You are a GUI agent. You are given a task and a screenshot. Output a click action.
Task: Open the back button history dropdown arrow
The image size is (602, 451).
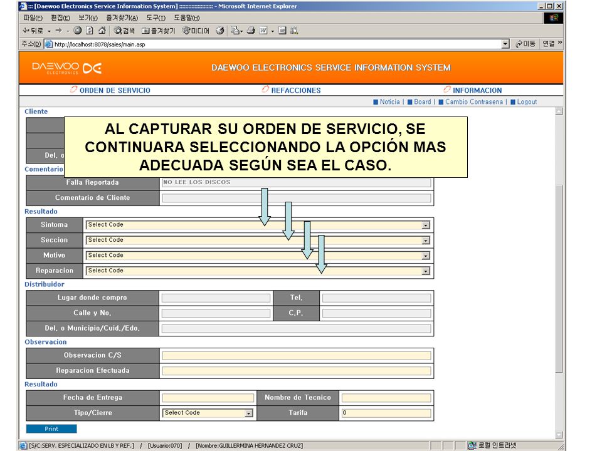tap(49, 31)
